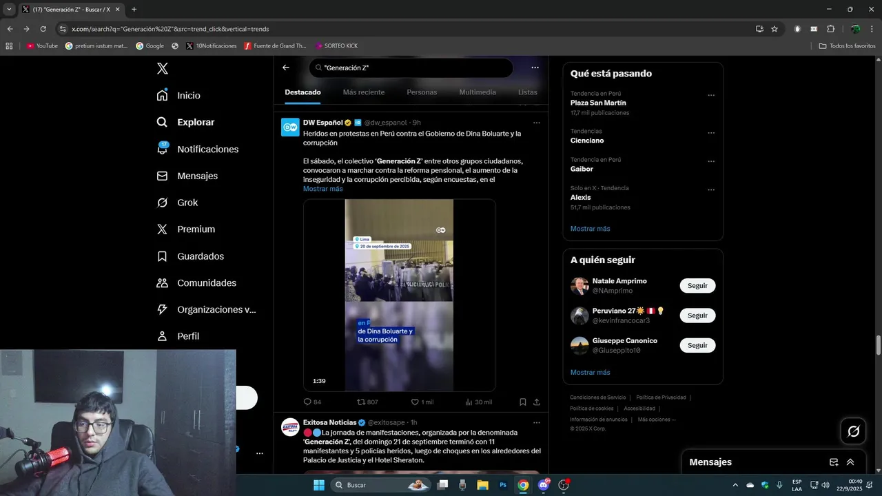
Task: Reply to the DW Español post
Action: (x=308, y=402)
